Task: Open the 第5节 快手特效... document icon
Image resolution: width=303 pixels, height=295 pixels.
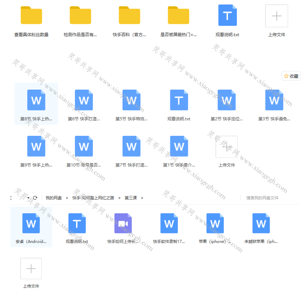Action: tap(131, 100)
